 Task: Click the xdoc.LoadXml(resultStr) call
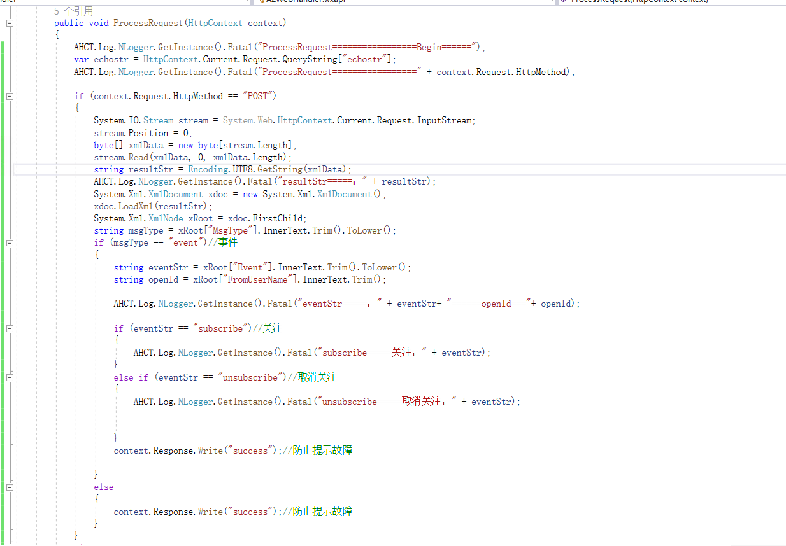point(153,206)
